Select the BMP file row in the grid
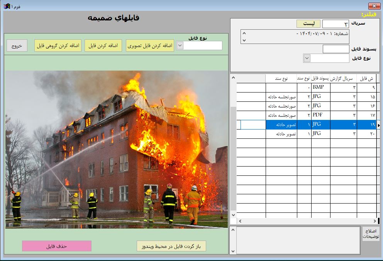The width and height of the screenshot is (383, 261). coord(320,88)
